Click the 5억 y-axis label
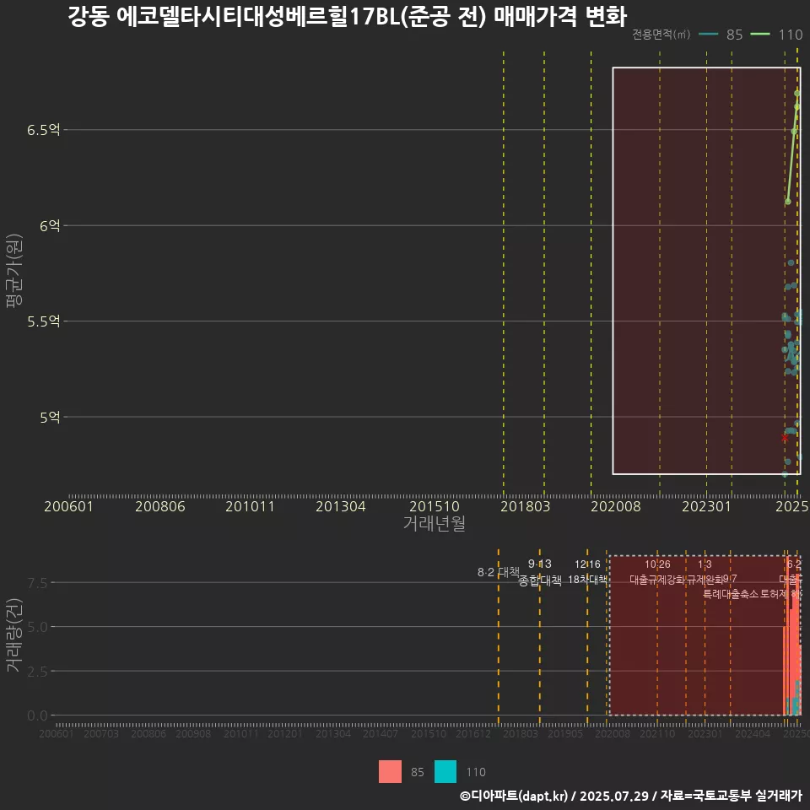The width and height of the screenshot is (810, 810). click(x=50, y=417)
